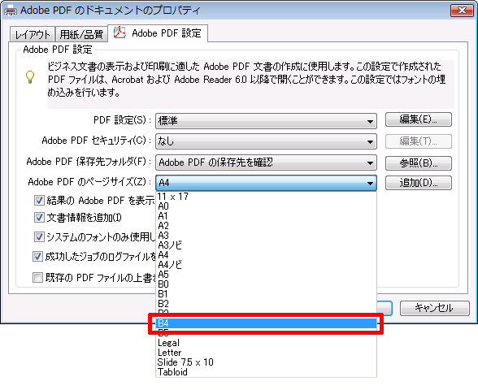Image resolution: width=478 pixels, height=390 pixels.
Task: Uncheck 文書情報を追加 checkbox
Action: 39,218
